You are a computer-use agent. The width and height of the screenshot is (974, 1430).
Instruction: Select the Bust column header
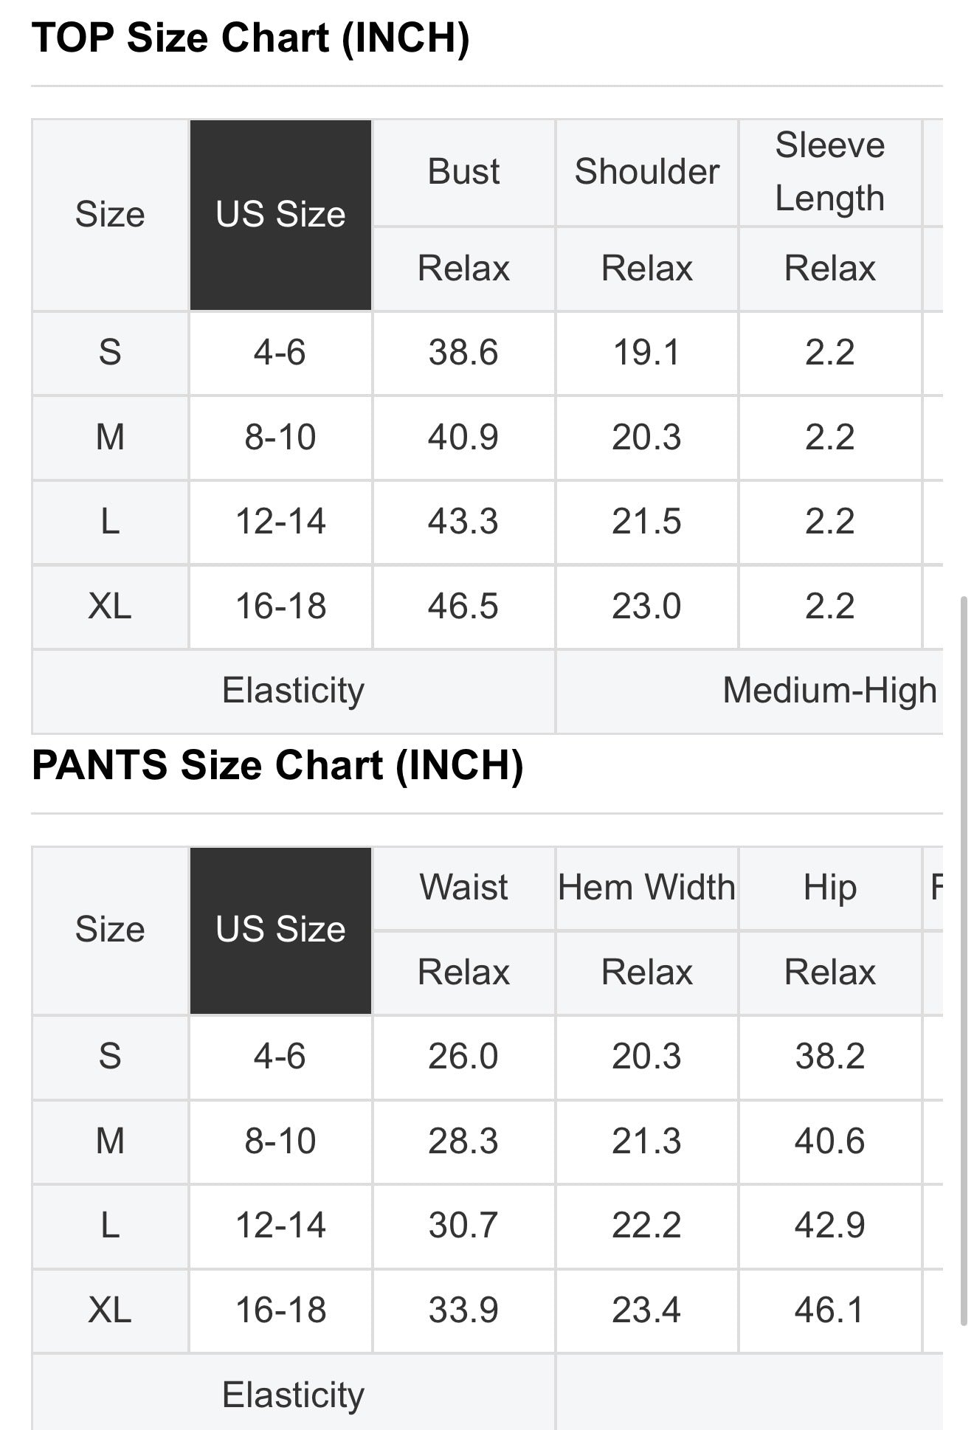tap(463, 172)
